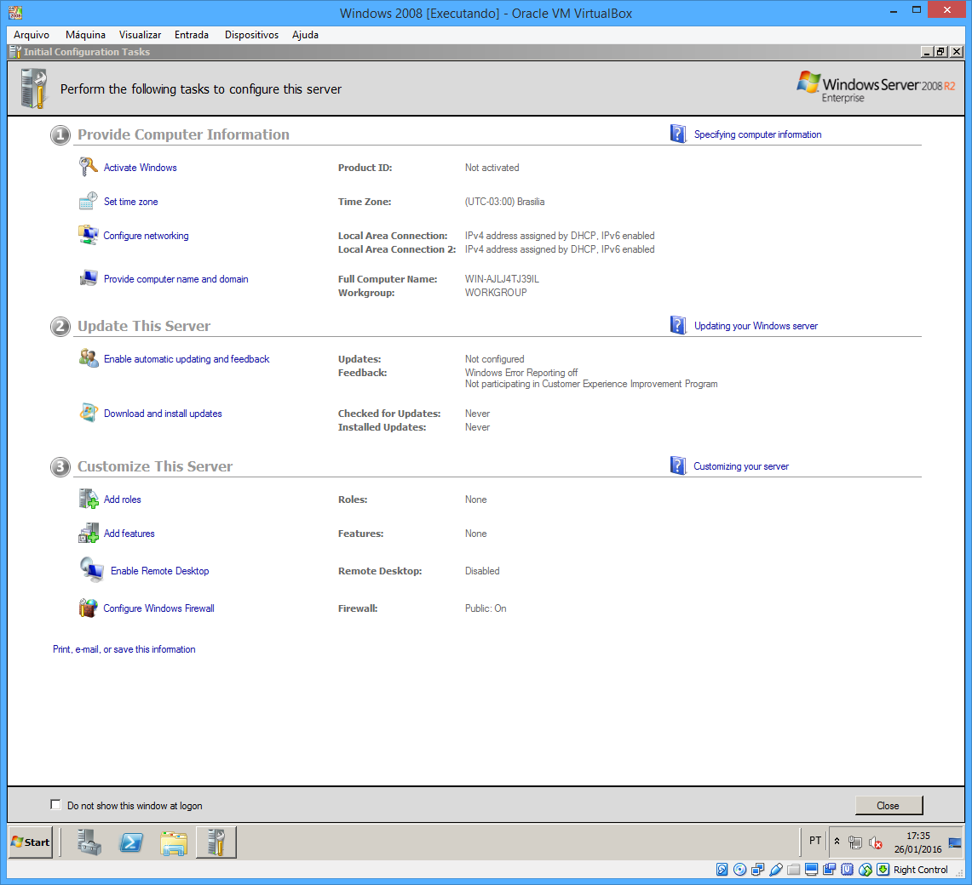
Task: Show hidden tray icons arrow
Action: 837,842
